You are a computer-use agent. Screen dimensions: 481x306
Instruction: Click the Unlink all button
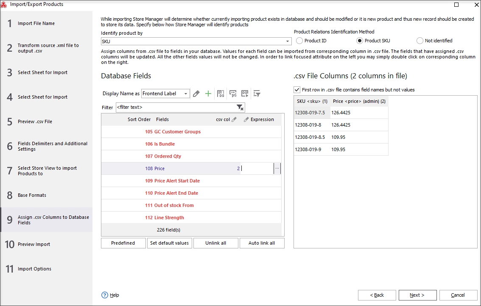215,243
